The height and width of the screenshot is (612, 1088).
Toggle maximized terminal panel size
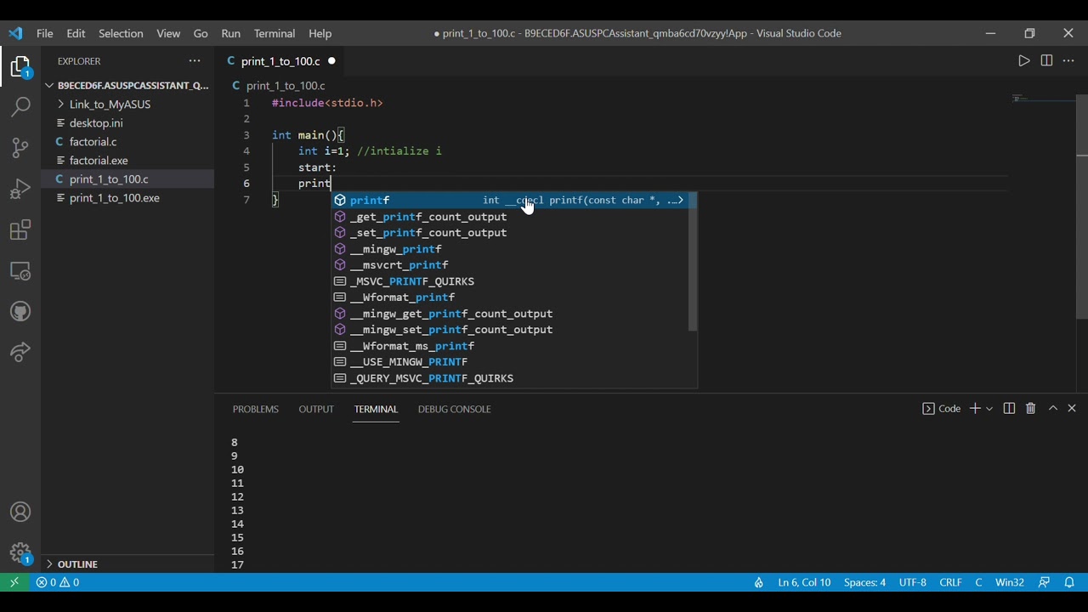[x=1052, y=409]
